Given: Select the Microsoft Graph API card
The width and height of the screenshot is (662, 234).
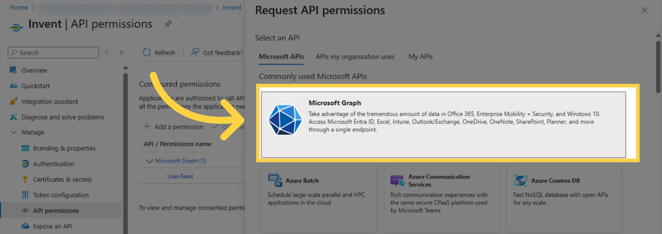Looking at the screenshot, I should (443, 124).
